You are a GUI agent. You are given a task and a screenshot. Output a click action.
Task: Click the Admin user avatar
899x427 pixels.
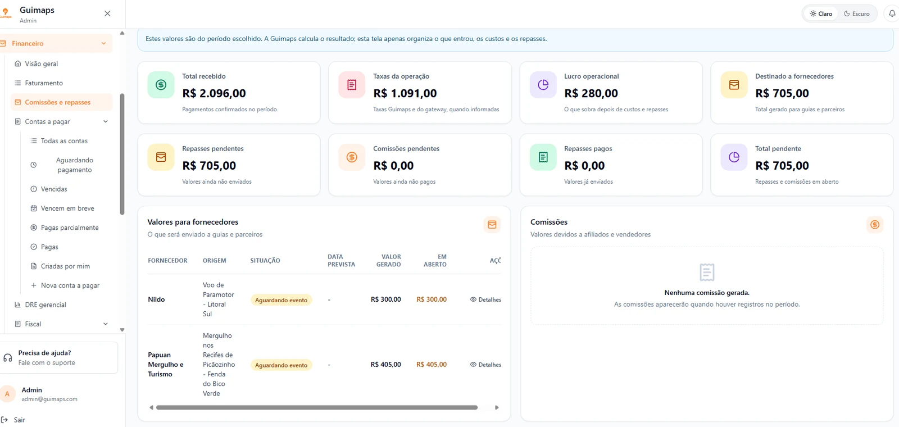click(7, 394)
